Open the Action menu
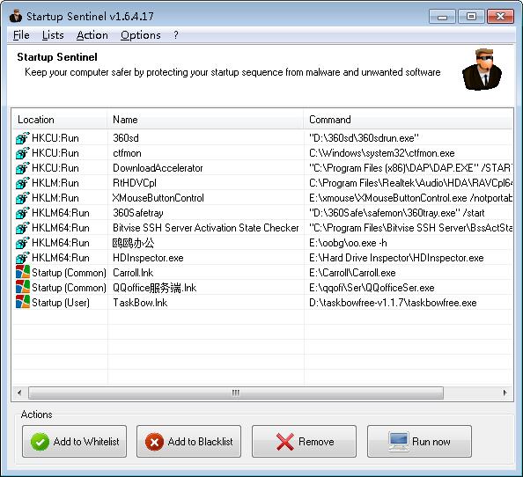Viewport: 523px width, 477px height. [x=92, y=35]
